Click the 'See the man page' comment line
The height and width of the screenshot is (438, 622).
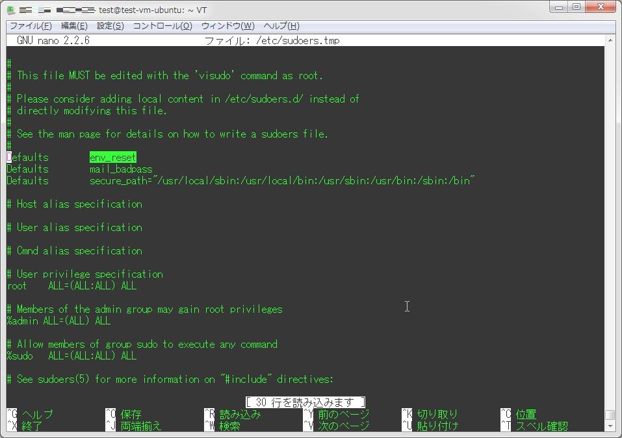coord(168,134)
